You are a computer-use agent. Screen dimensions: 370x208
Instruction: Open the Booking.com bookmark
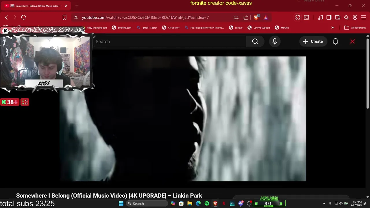tap(121, 28)
